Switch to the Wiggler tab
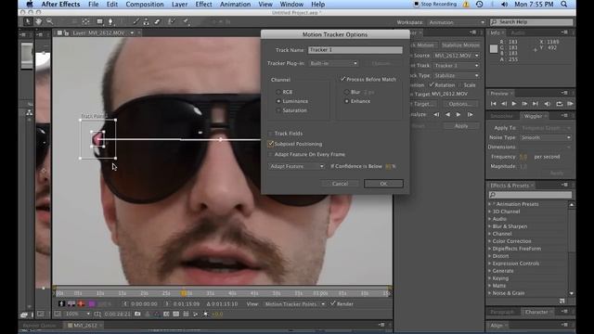This screenshot has height=334, width=594. click(x=534, y=116)
